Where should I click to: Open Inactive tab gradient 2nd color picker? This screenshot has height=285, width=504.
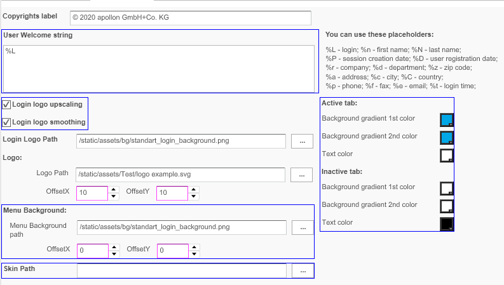(446, 206)
